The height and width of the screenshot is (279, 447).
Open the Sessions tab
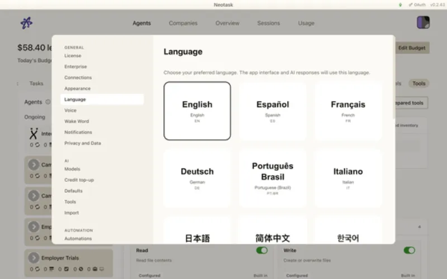coord(269,23)
